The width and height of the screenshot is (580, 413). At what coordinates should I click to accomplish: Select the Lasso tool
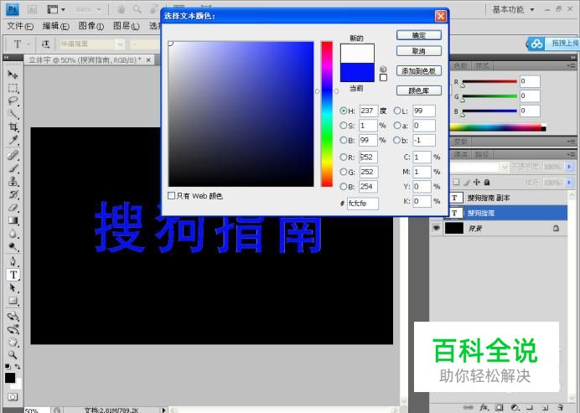pyautogui.click(x=13, y=101)
